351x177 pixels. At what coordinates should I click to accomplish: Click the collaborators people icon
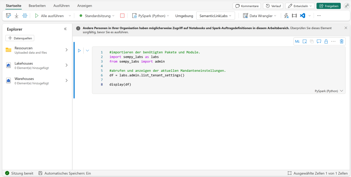pos(347,6)
